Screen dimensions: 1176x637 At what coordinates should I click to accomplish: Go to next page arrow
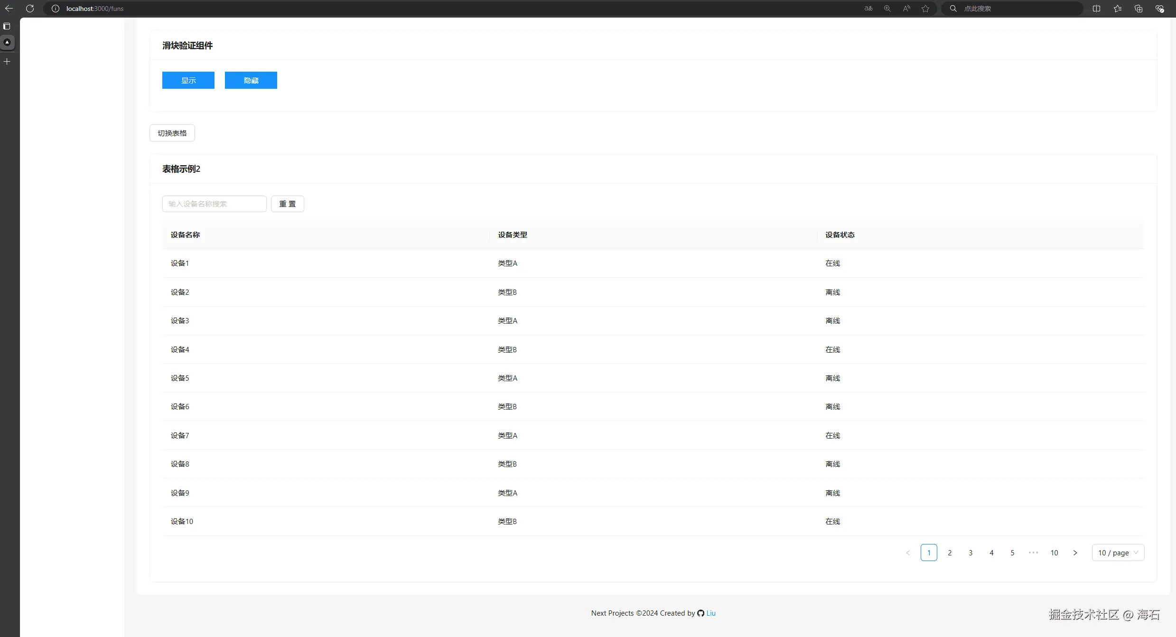tap(1075, 553)
